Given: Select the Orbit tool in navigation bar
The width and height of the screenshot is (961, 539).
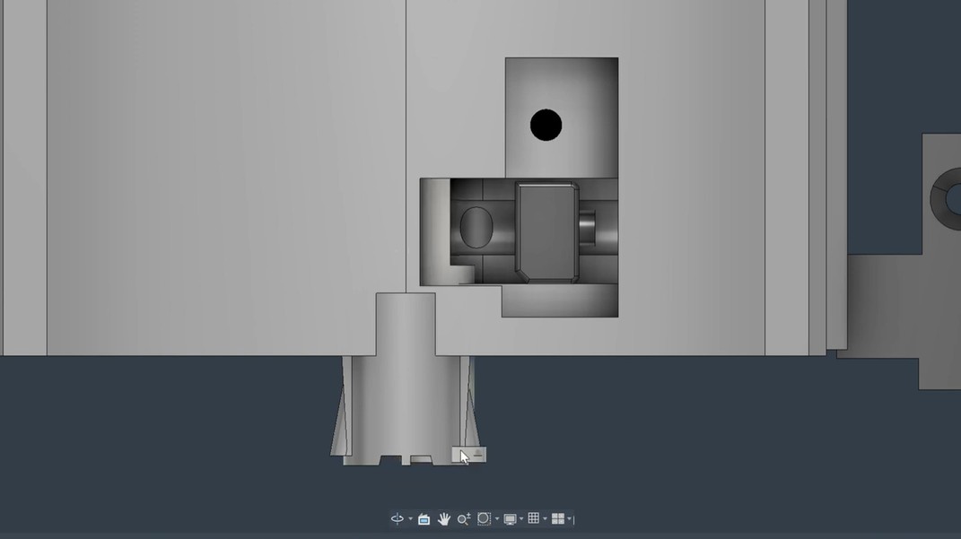Looking at the screenshot, I should (398, 518).
